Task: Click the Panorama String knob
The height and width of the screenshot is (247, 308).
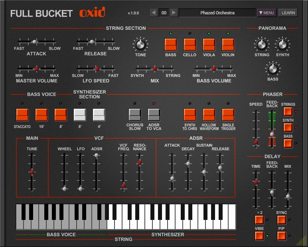Action: pos(262,44)
